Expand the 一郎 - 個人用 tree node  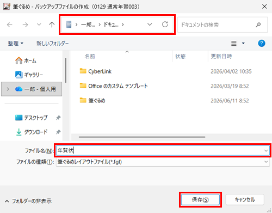(8, 89)
